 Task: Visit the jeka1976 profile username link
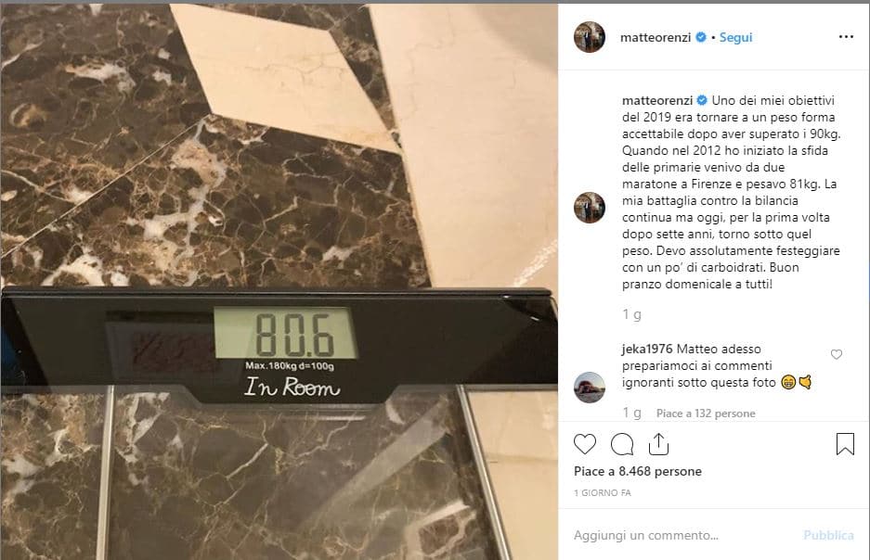[647, 349]
